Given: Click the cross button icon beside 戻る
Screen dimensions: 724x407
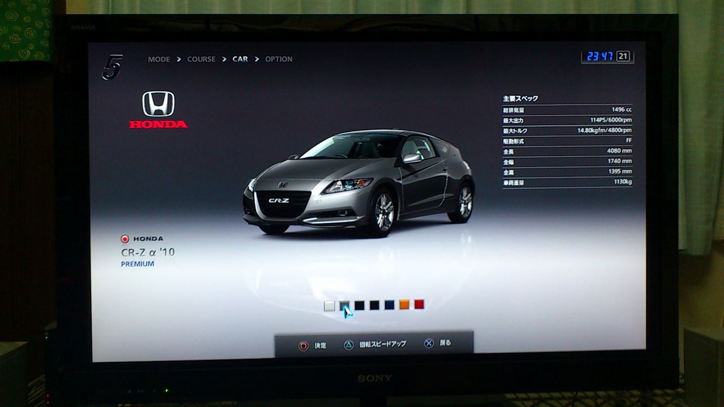Looking at the screenshot, I should point(429,343).
